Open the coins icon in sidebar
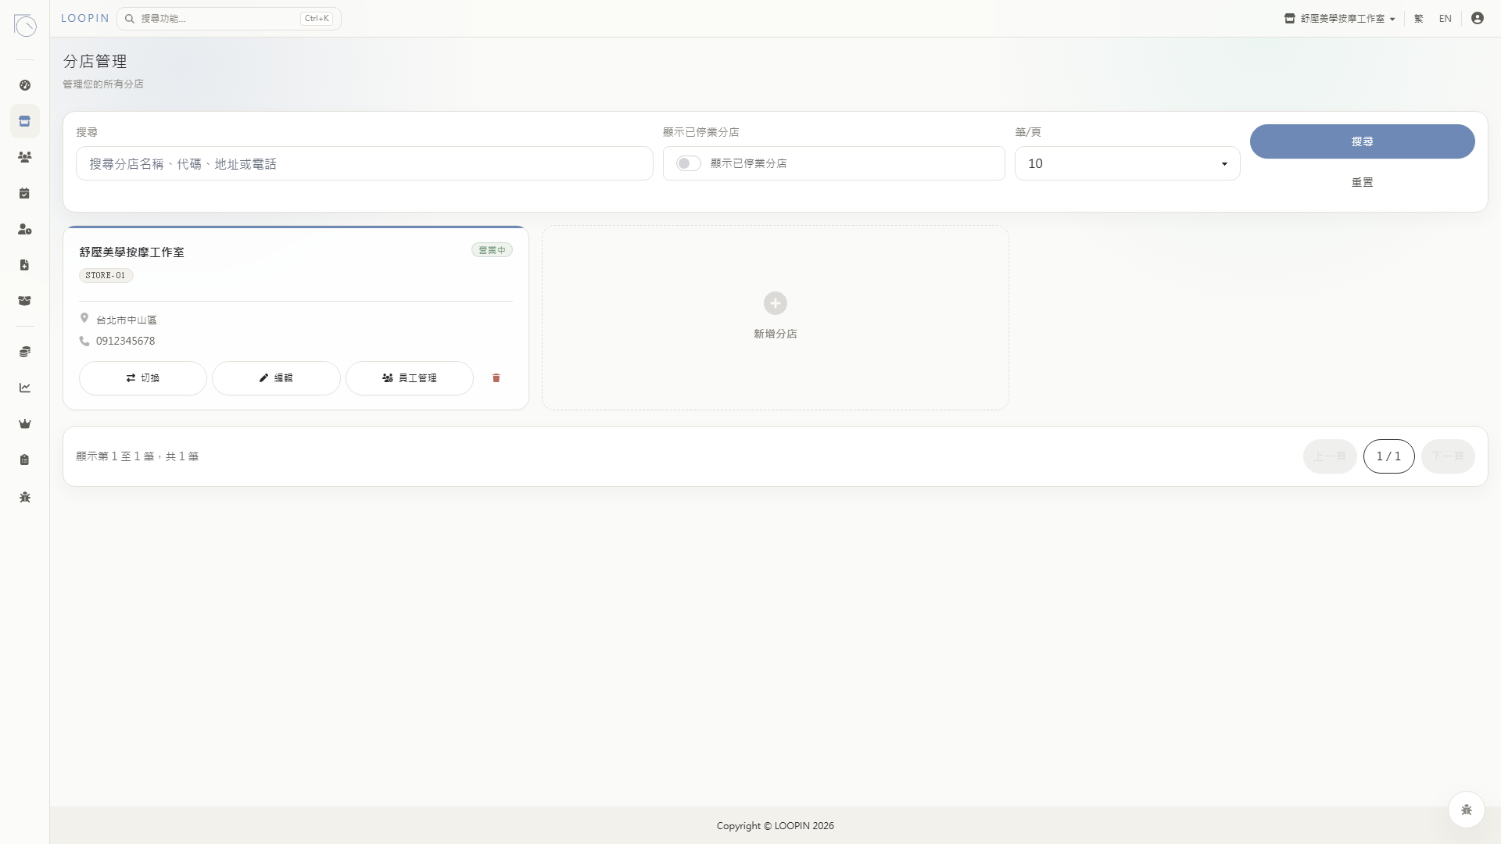Viewport: 1501px width, 844px height. tap(25, 352)
